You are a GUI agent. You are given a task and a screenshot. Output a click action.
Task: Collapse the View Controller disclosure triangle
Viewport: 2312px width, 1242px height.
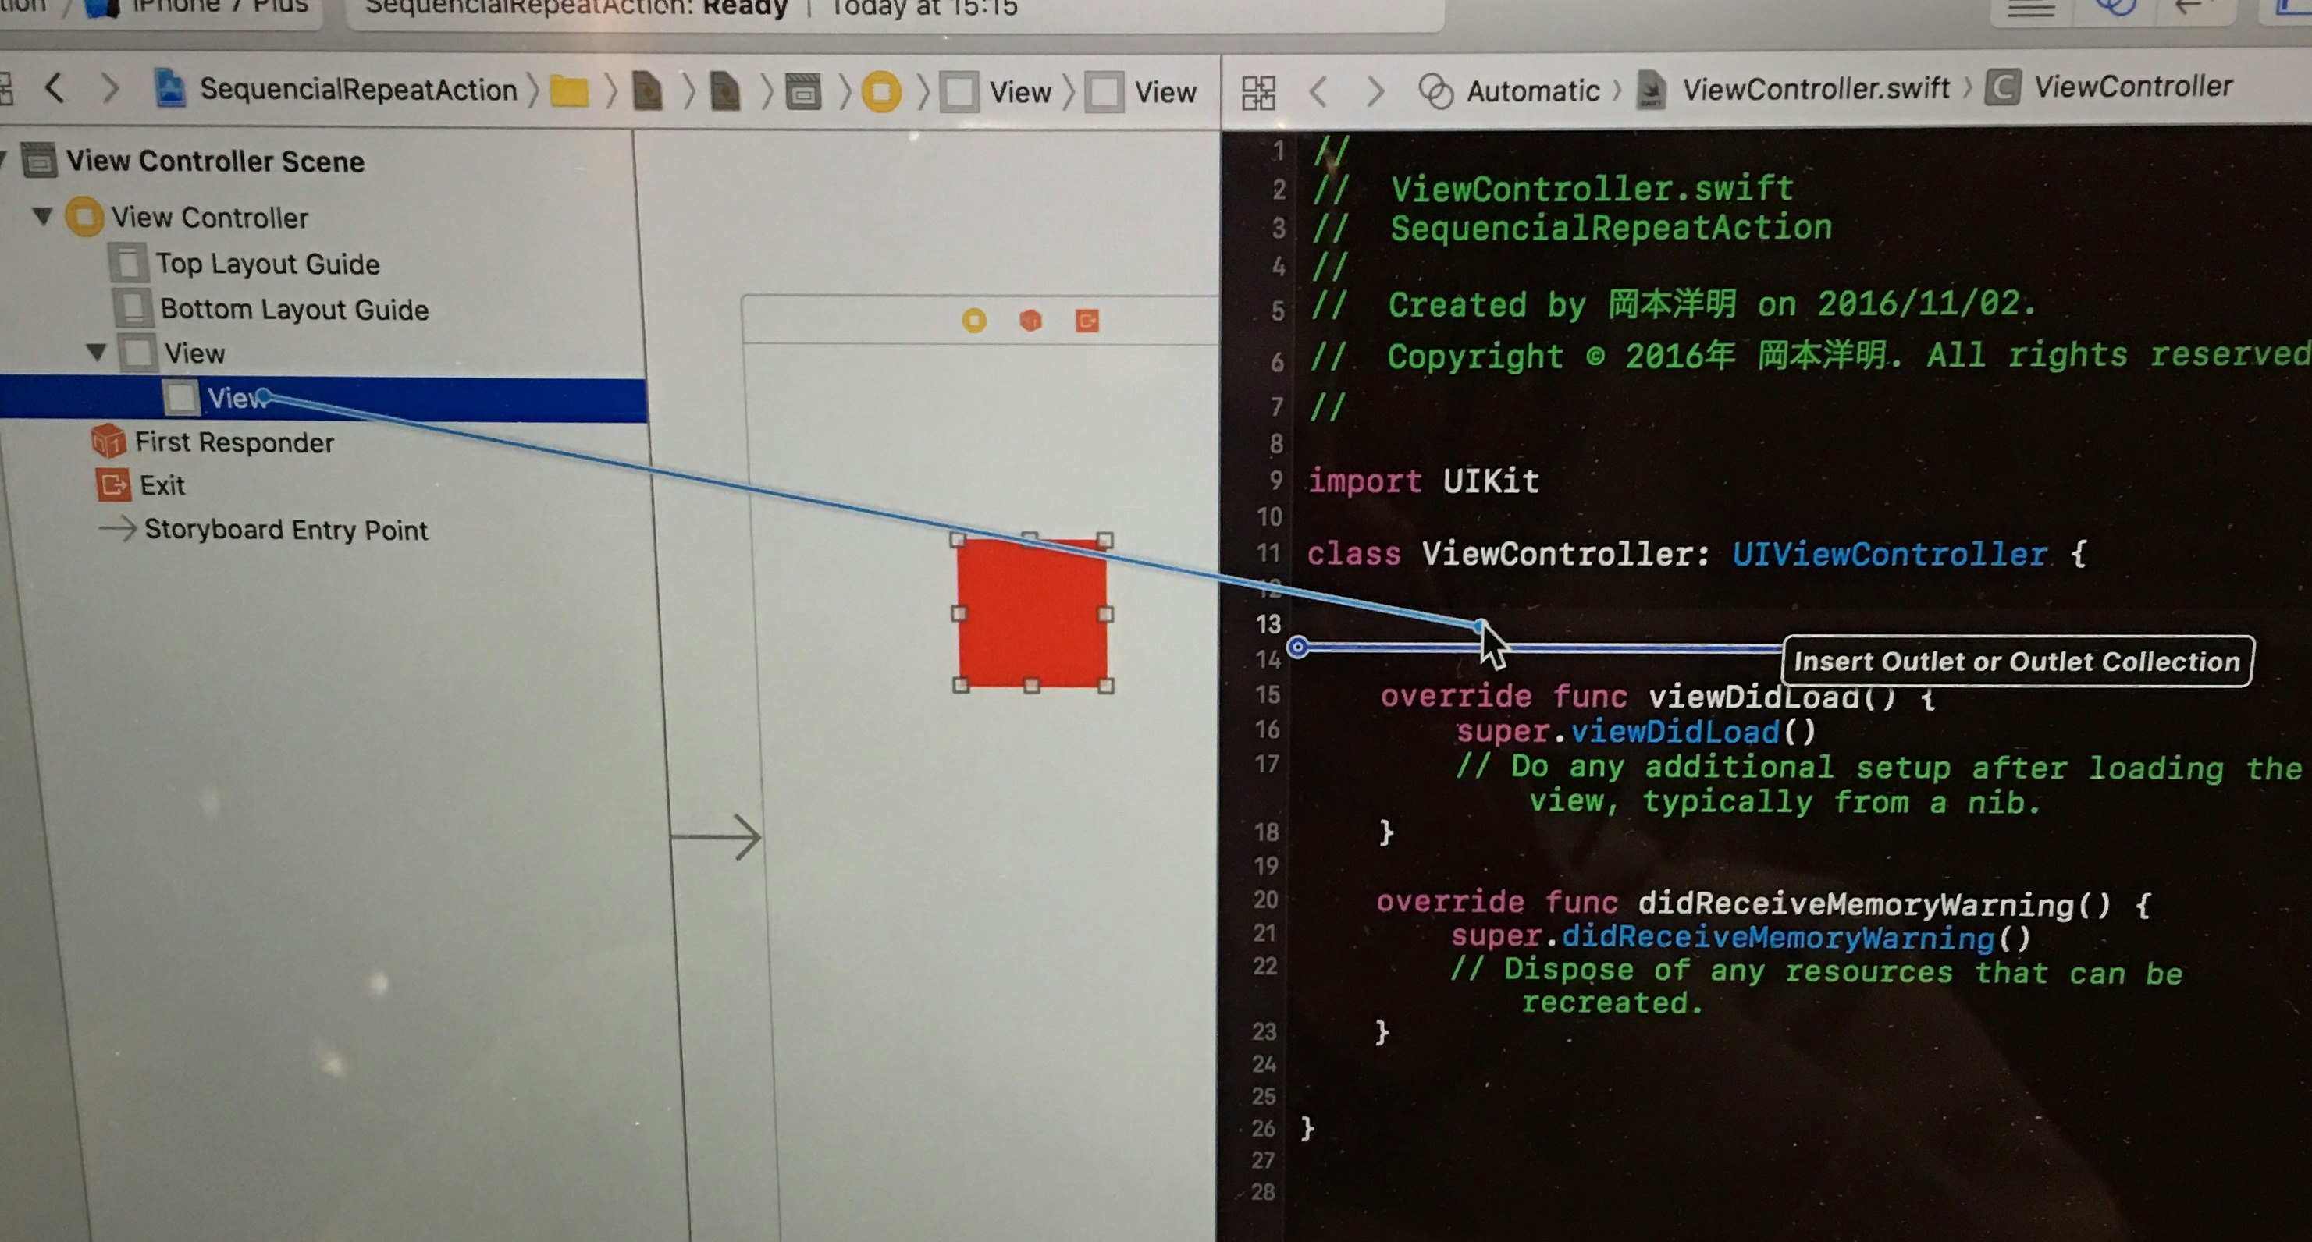[42, 216]
